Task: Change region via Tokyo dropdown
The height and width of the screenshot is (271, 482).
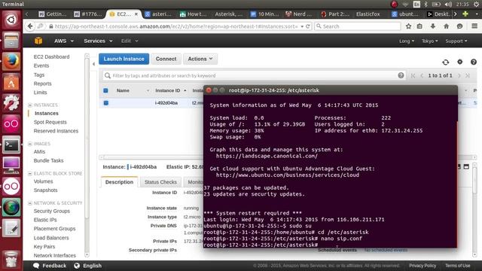Action: click(x=429, y=41)
